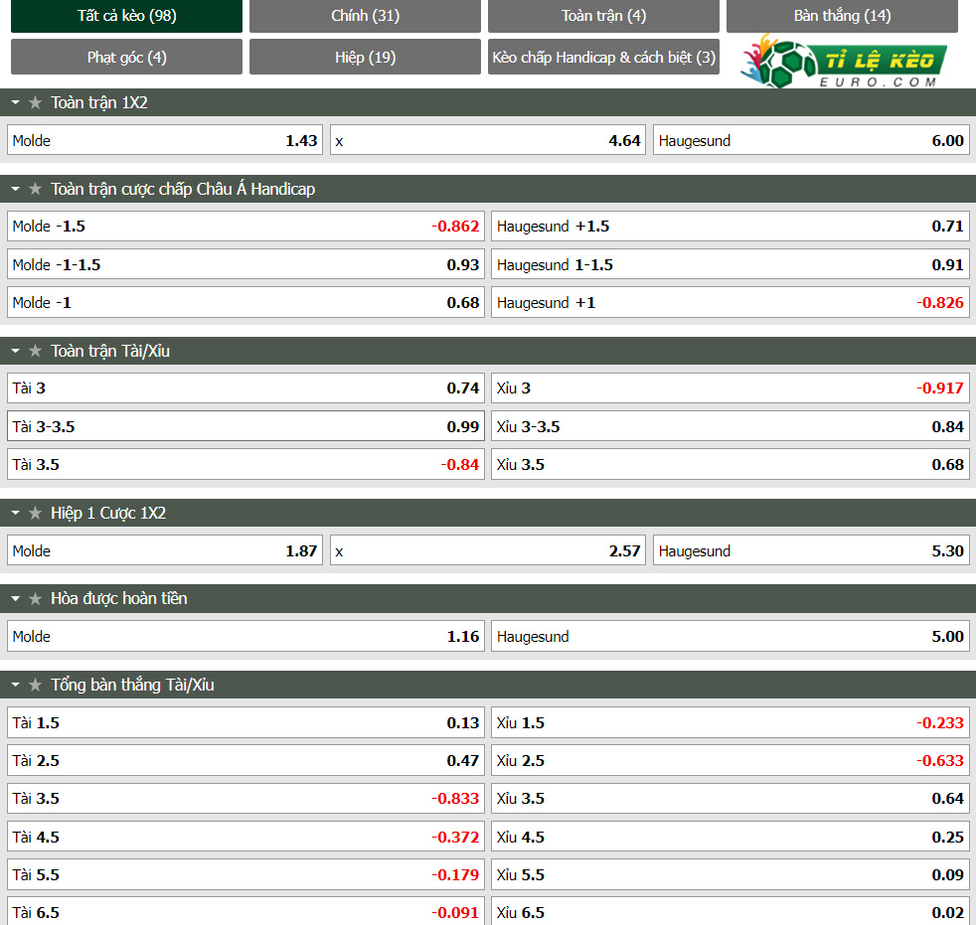Mark Toàn trận Tài/Xỉu as favorite star
Screen dimensions: 976x925
click(x=36, y=351)
